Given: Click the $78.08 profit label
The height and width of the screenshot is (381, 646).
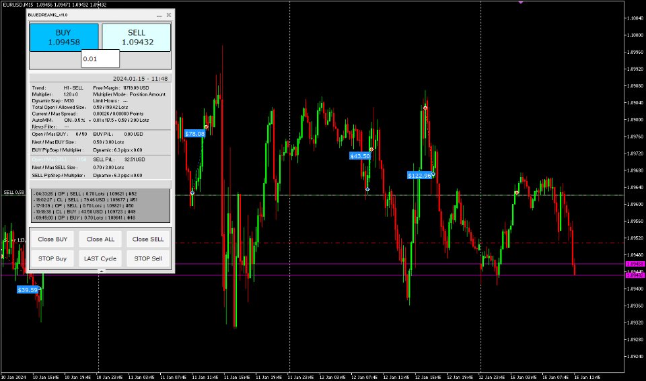Looking at the screenshot, I should click(x=194, y=133).
